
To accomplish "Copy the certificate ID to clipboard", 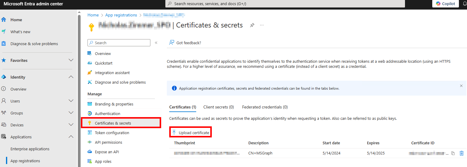I will pos(453,153).
